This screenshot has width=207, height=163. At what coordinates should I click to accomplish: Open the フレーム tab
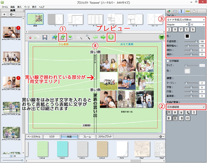(87, 136)
